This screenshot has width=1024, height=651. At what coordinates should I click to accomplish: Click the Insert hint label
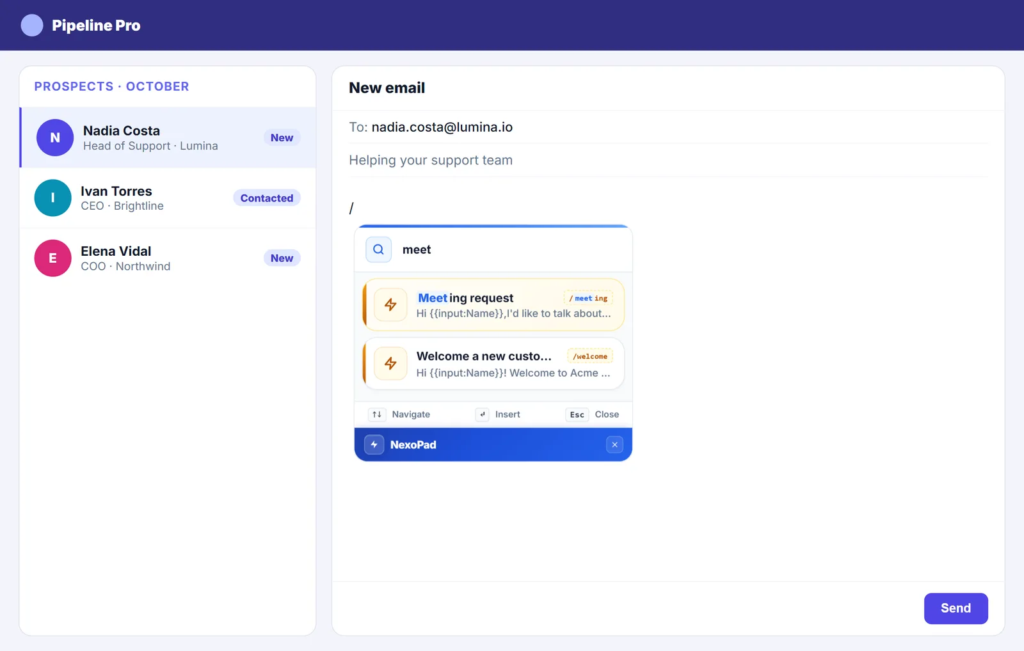pos(508,414)
